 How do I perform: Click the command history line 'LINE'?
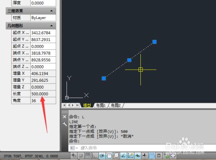[x=73, y=122]
